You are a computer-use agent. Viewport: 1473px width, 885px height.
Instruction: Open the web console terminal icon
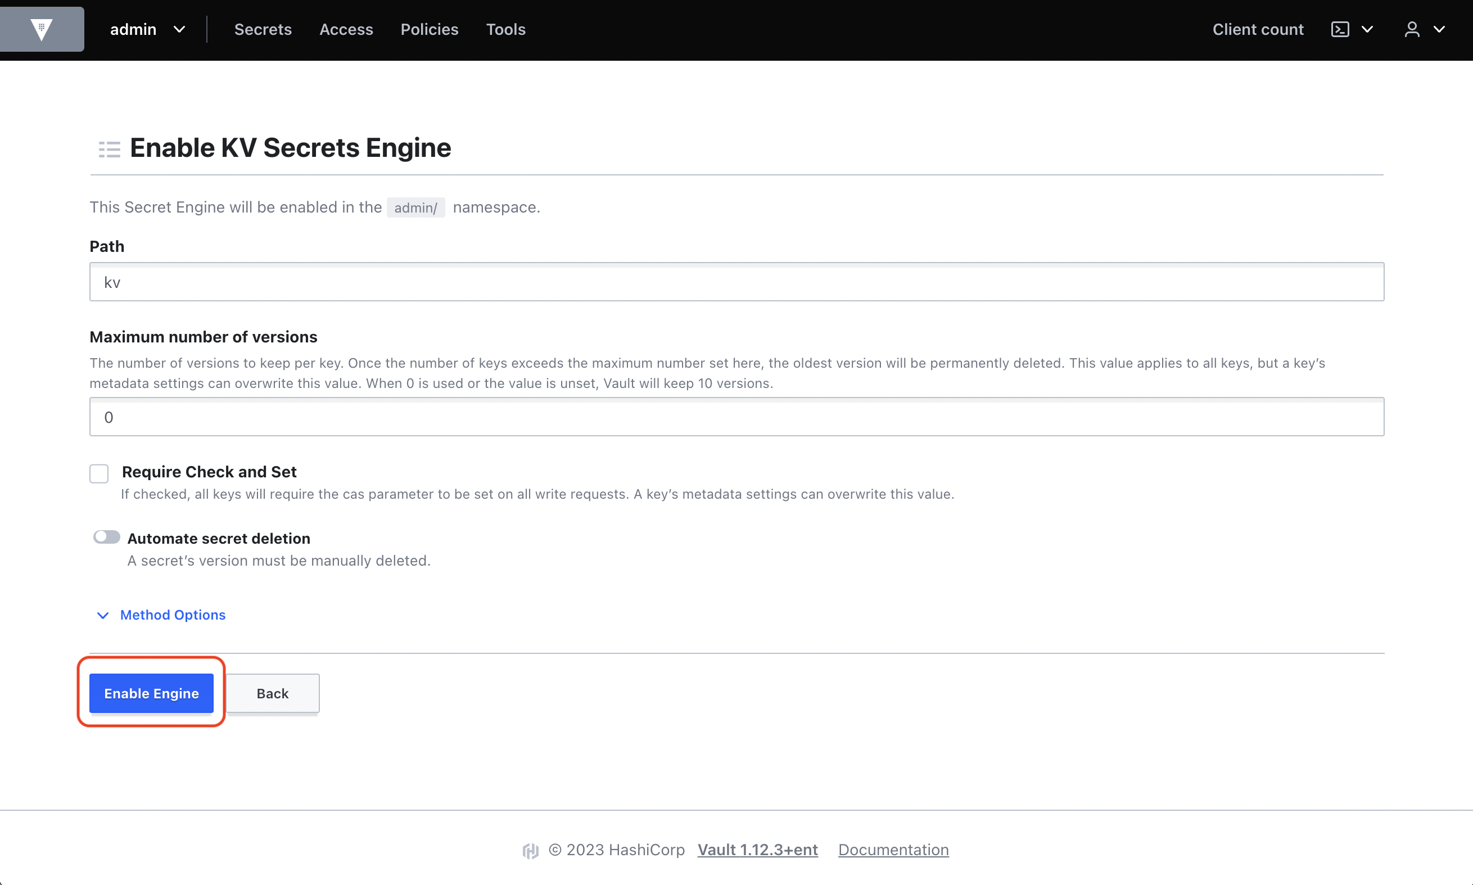click(x=1340, y=29)
